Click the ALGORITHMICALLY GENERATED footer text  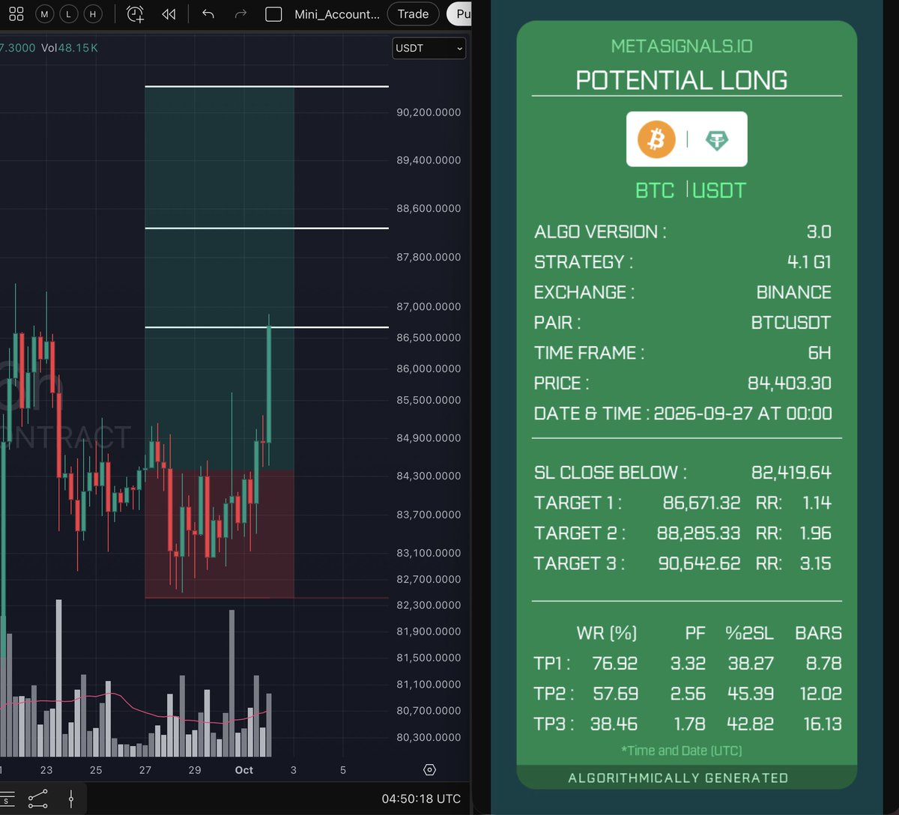pyautogui.click(x=678, y=778)
